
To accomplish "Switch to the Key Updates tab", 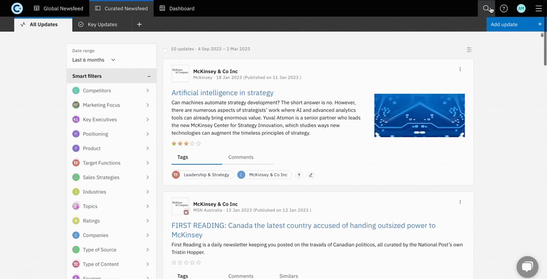I will (102, 24).
